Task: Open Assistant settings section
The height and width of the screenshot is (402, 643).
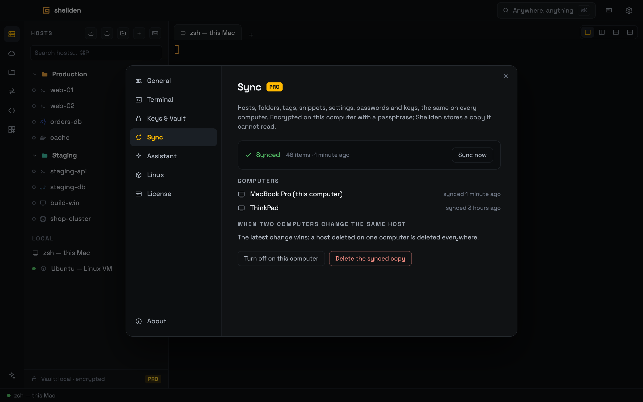Action: pos(174,156)
